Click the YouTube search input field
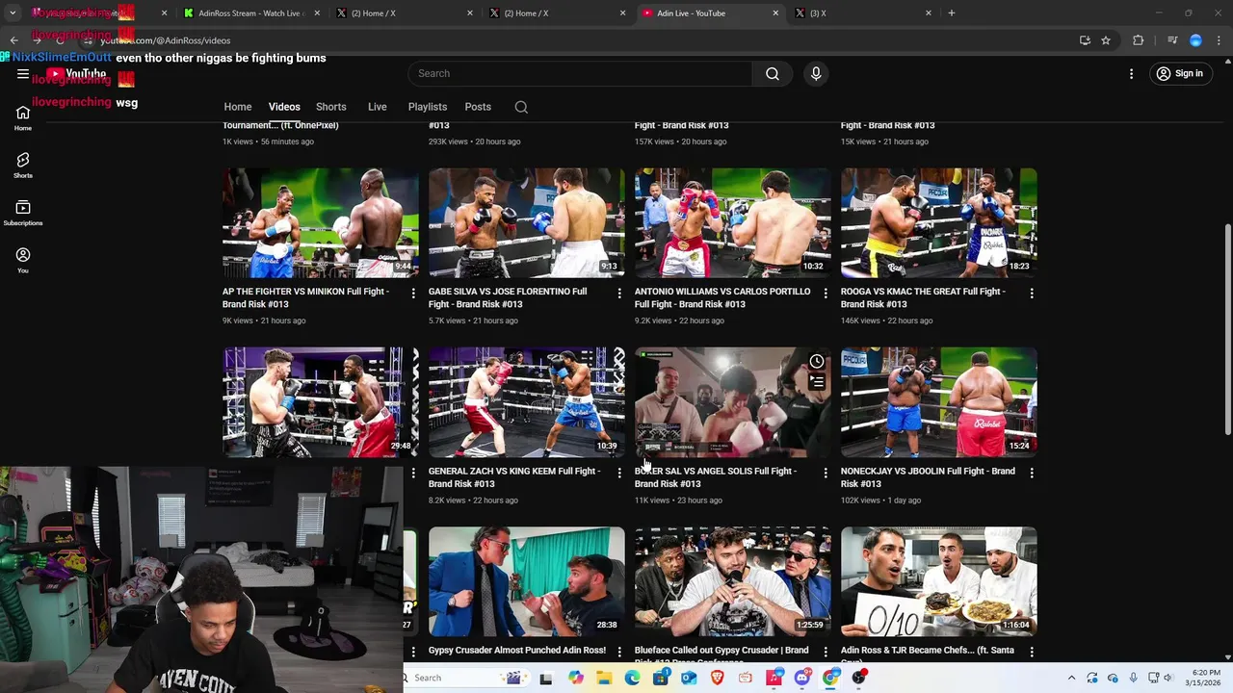The height and width of the screenshot is (693, 1233). pos(580,73)
